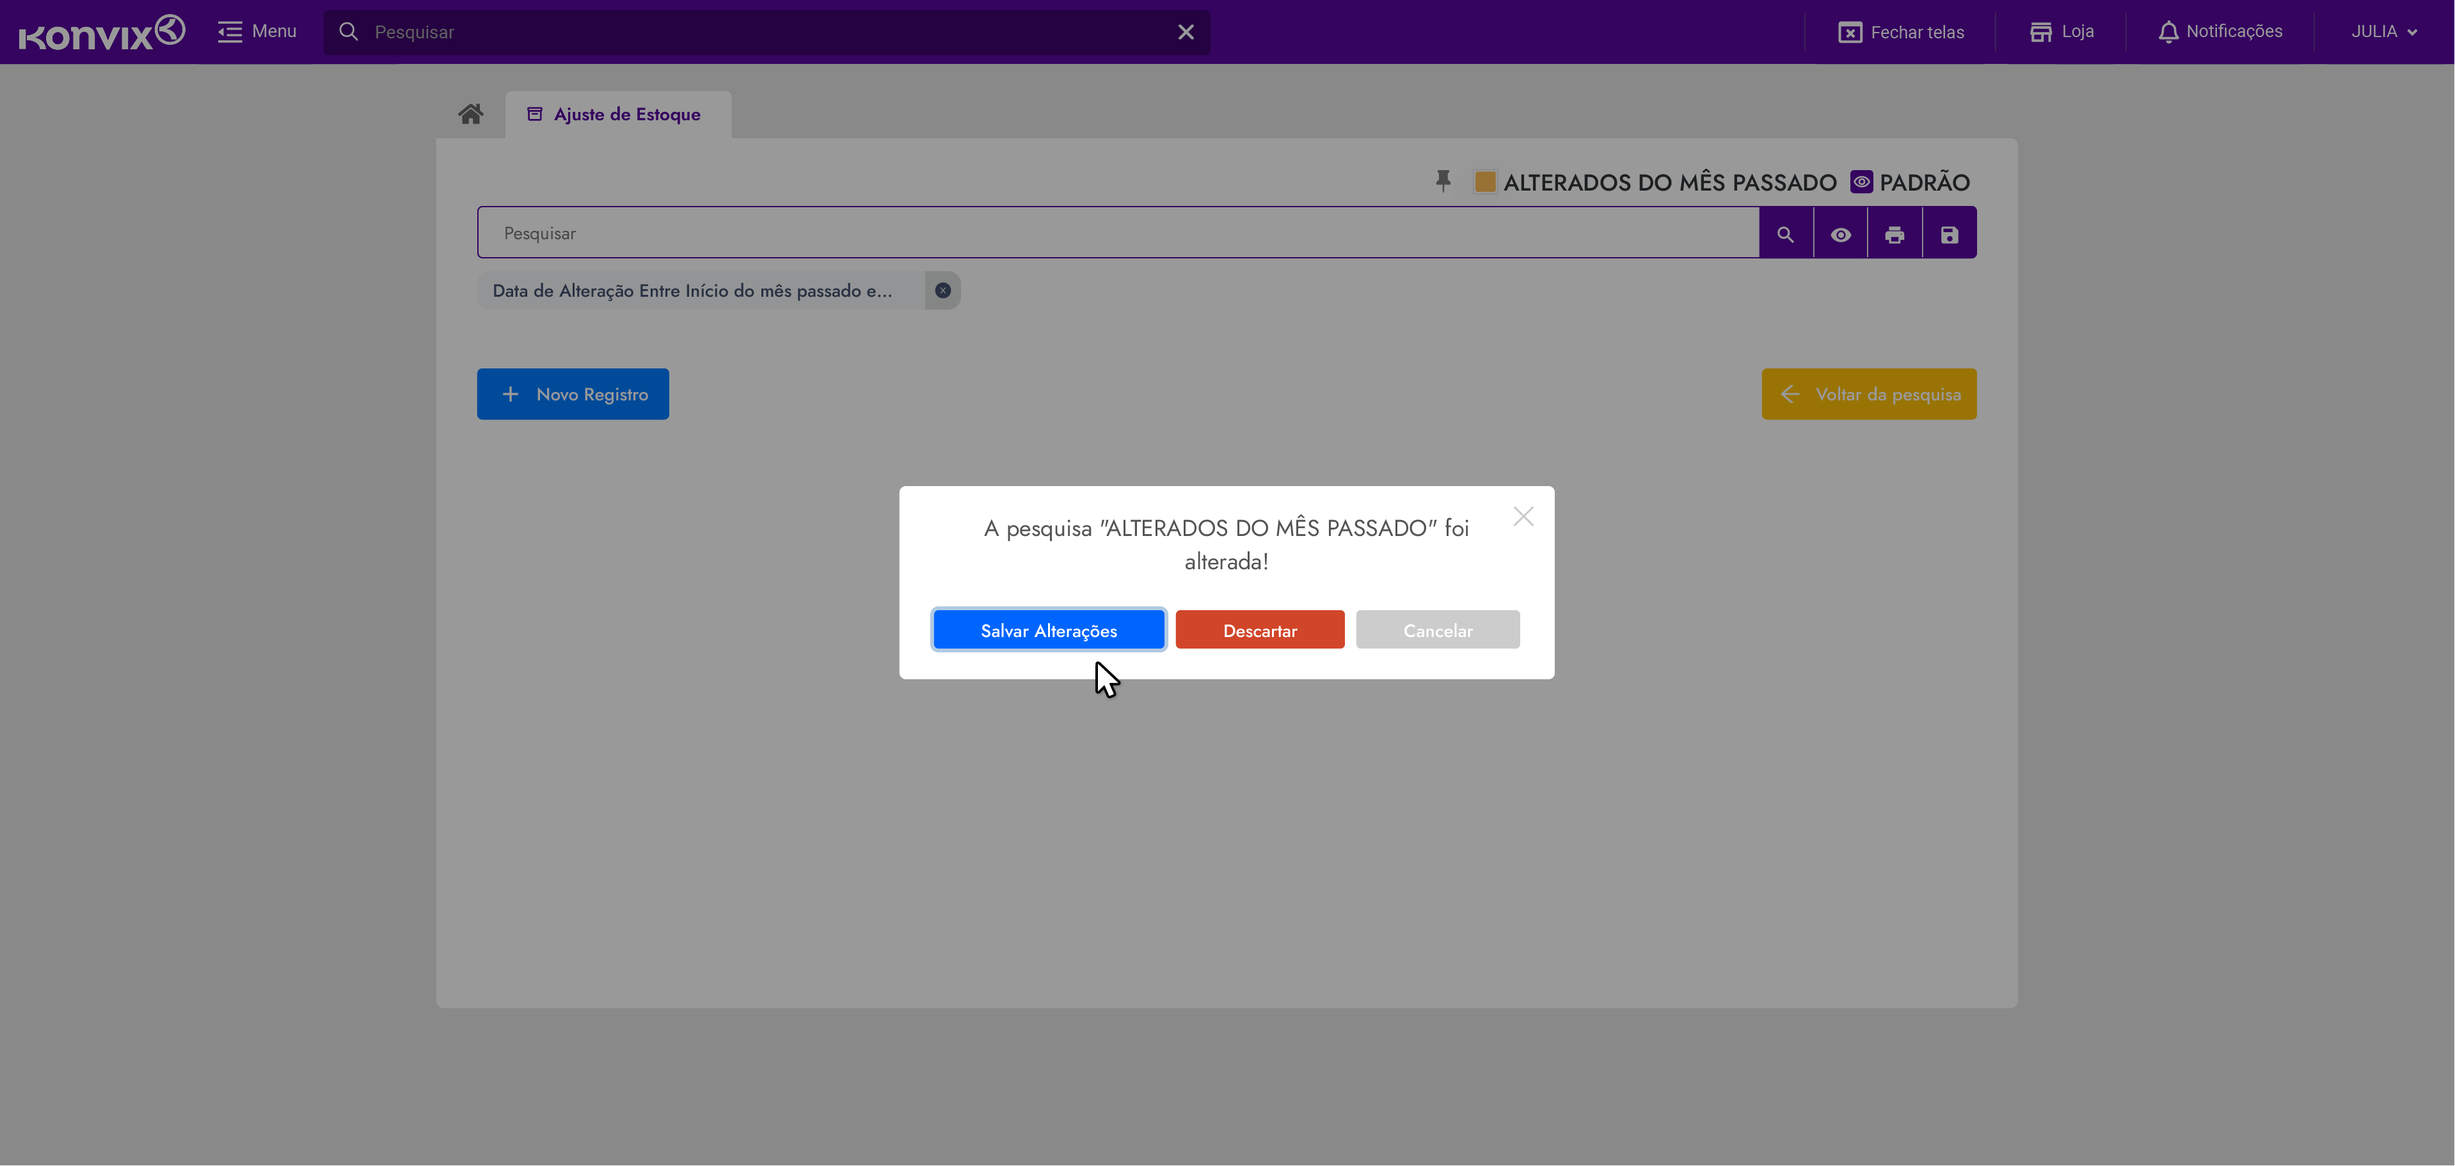The height and width of the screenshot is (1166, 2455).
Task: Click the magnifier search button in filter bar
Action: [x=1785, y=233]
